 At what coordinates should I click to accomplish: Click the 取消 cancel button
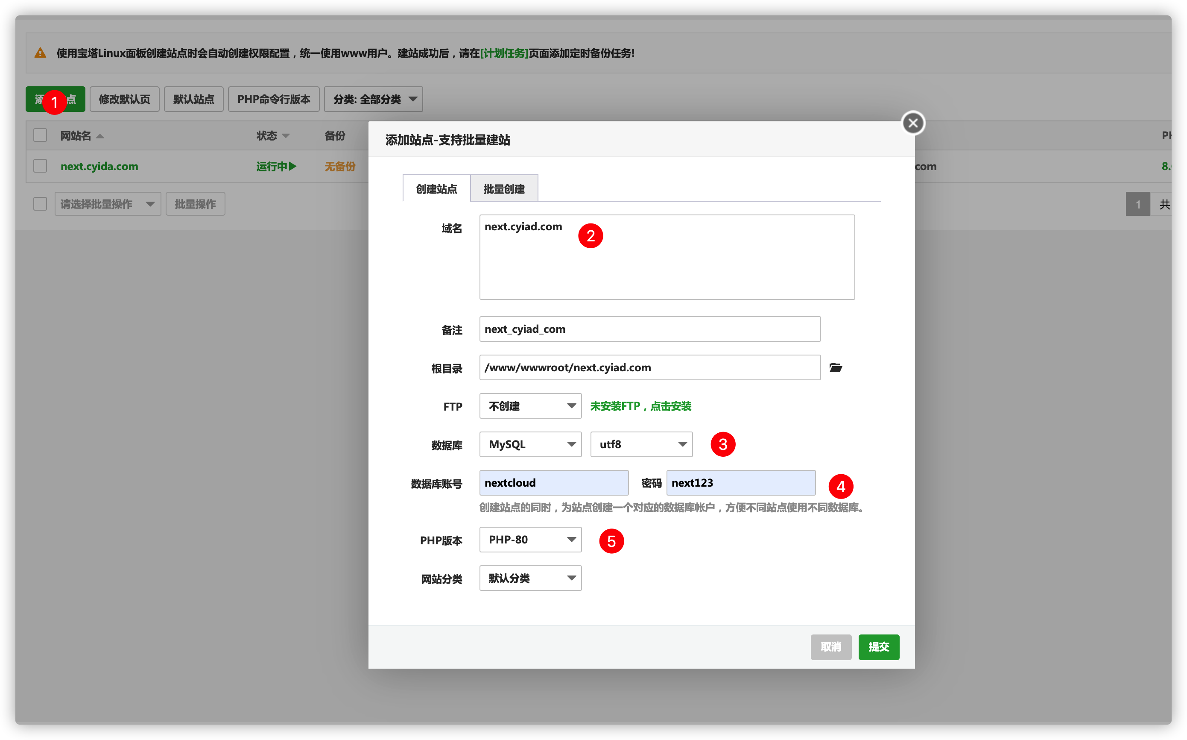point(830,646)
